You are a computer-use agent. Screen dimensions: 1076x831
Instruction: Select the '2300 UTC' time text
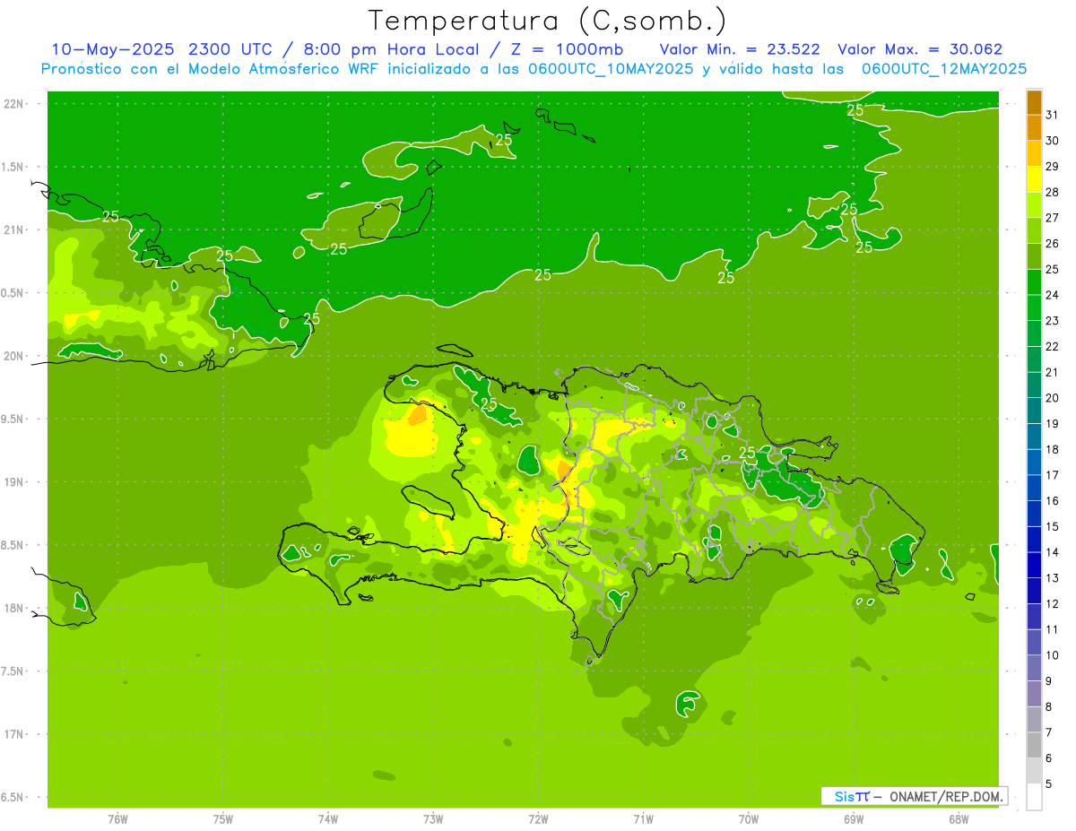pos(230,49)
